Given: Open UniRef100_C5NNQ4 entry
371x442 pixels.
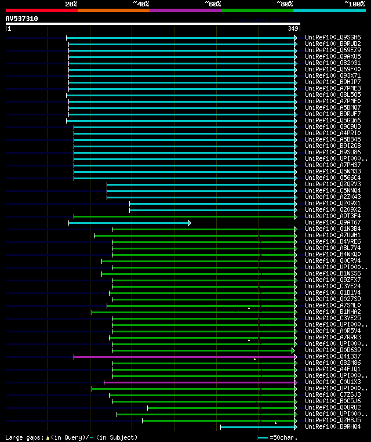Looking at the screenshot, I should tap(333, 191).
